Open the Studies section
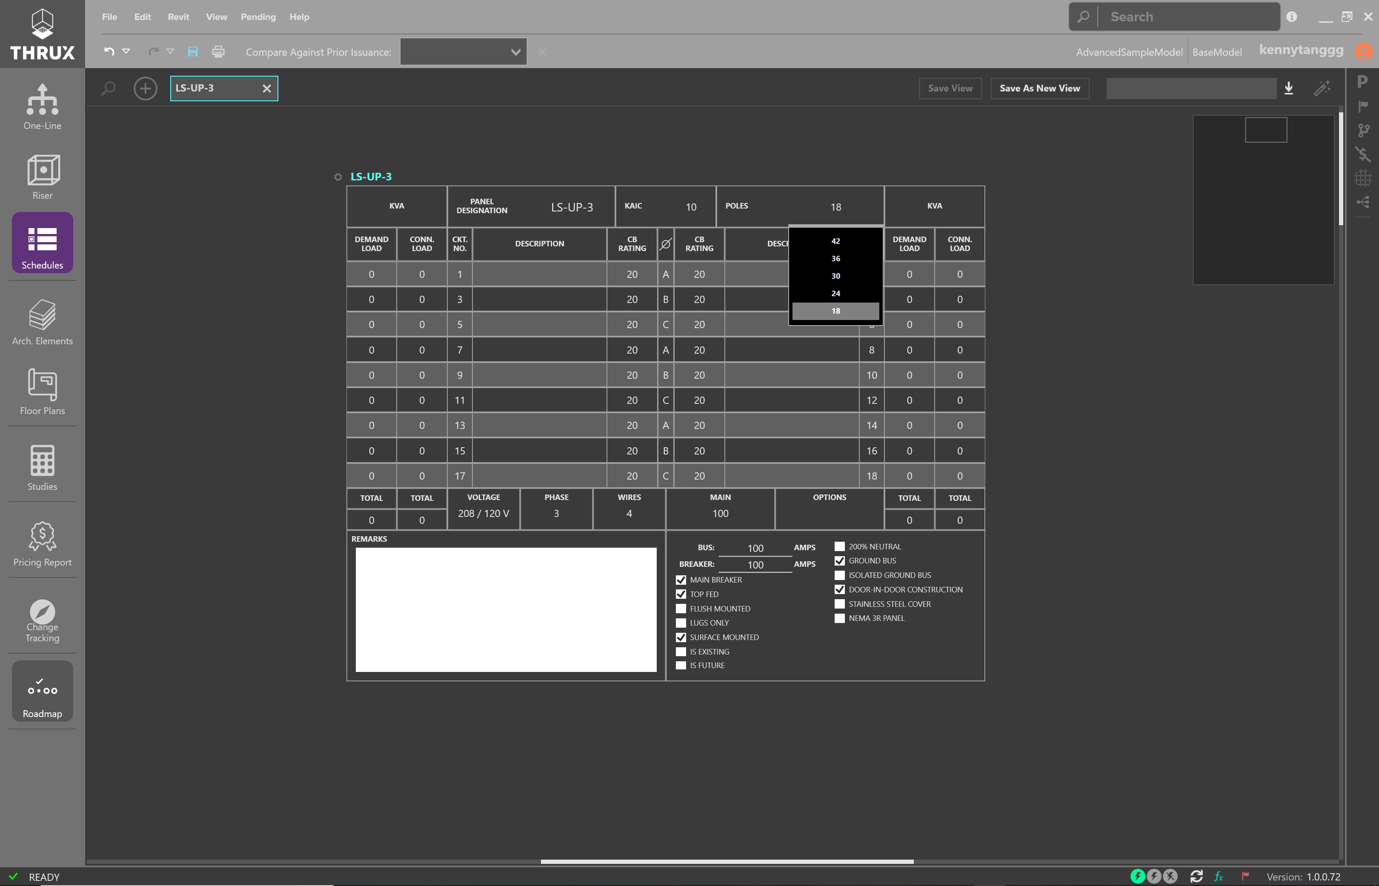The height and width of the screenshot is (886, 1379). tap(42, 467)
